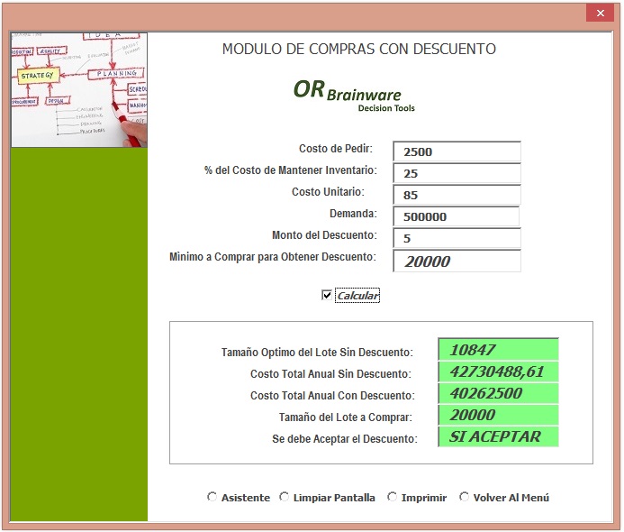This screenshot has width=624, height=532.
Task: Click the Costo de Pedir input field
Action: [457, 151]
